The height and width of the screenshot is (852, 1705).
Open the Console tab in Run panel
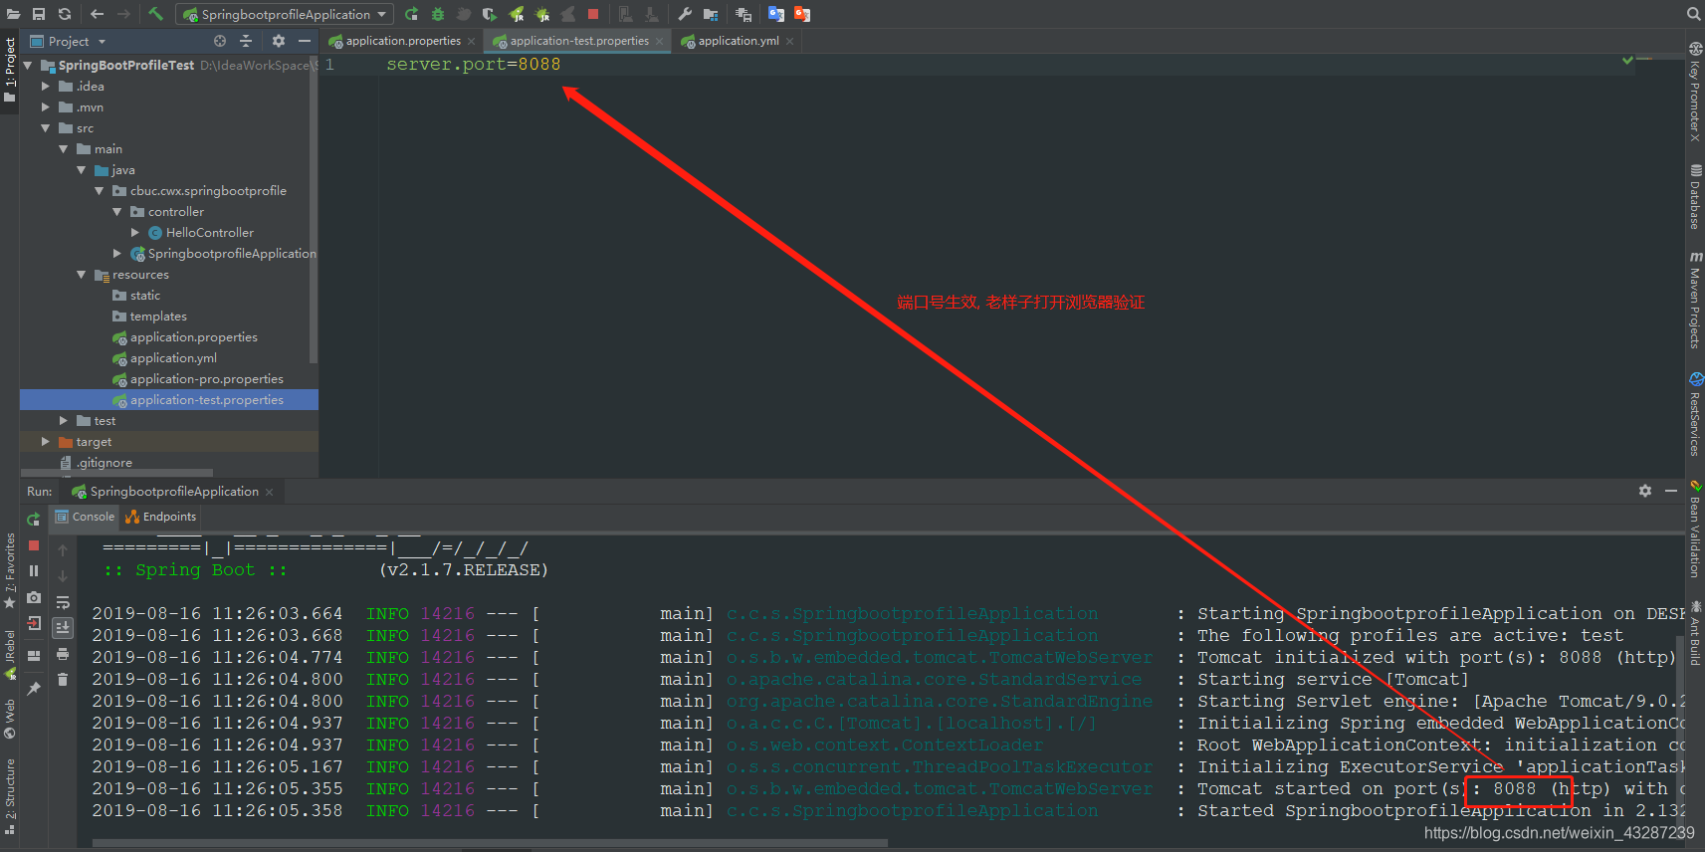click(86, 517)
